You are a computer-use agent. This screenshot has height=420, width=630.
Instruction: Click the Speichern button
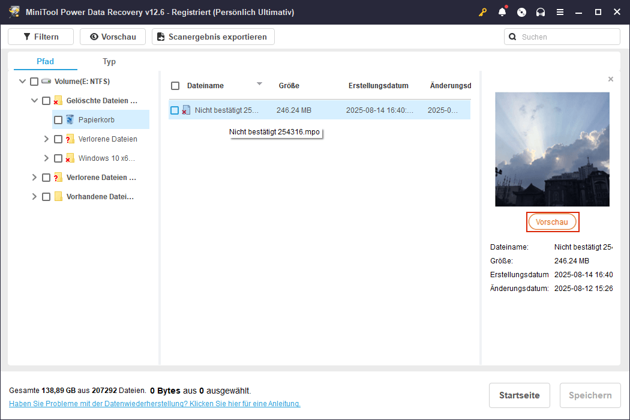[590, 395]
